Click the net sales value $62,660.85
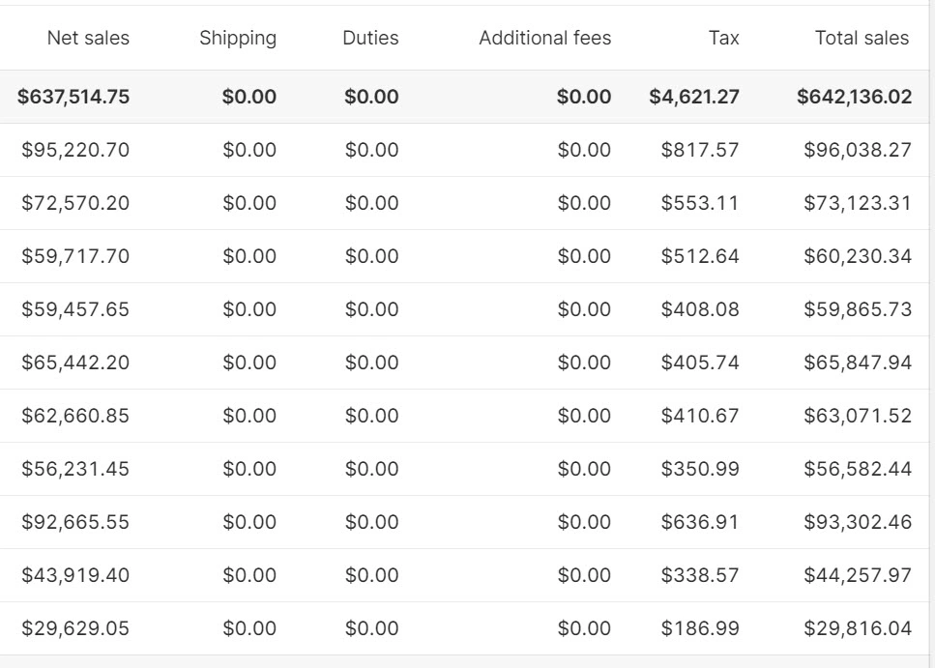The image size is (935, 668). click(75, 416)
